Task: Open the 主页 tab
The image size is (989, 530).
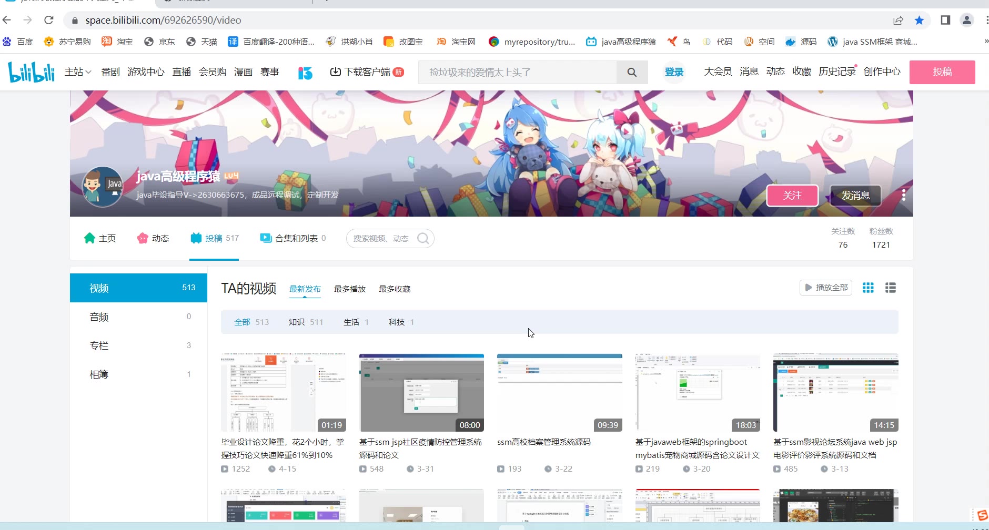Action: pyautogui.click(x=100, y=238)
